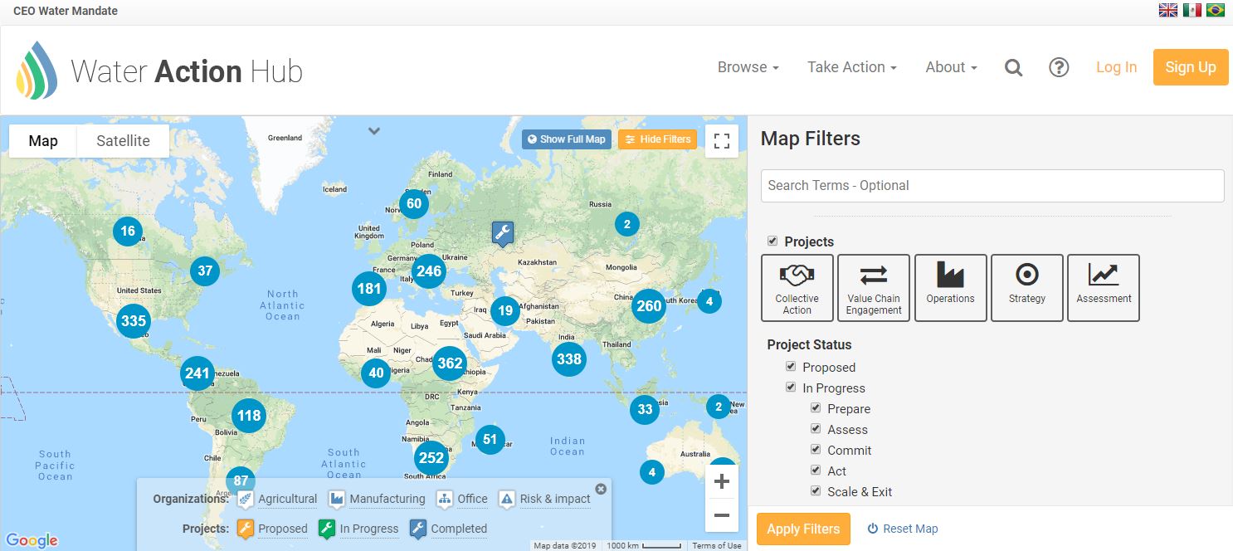
Task: Uncheck the Proposed project status
Action: coord(792,367)
